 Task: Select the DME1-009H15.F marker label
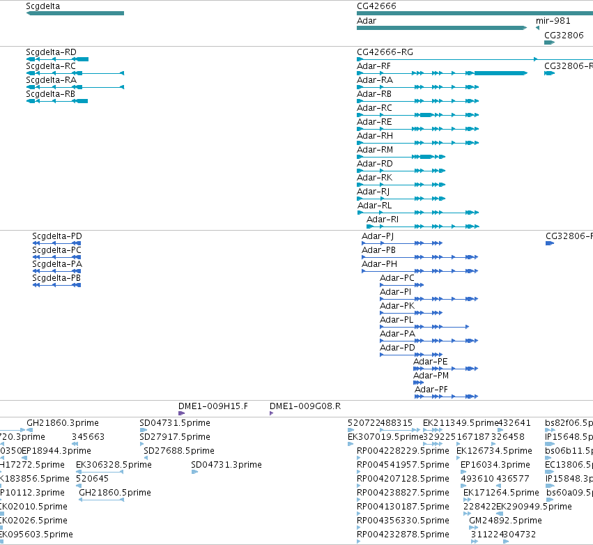pyautogui.click(x=213, y=407)
